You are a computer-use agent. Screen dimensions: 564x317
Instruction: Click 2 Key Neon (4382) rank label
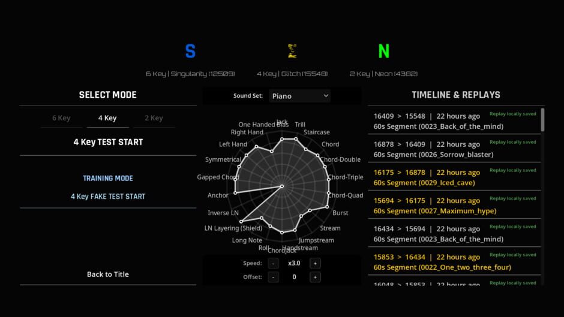[383, 74]
